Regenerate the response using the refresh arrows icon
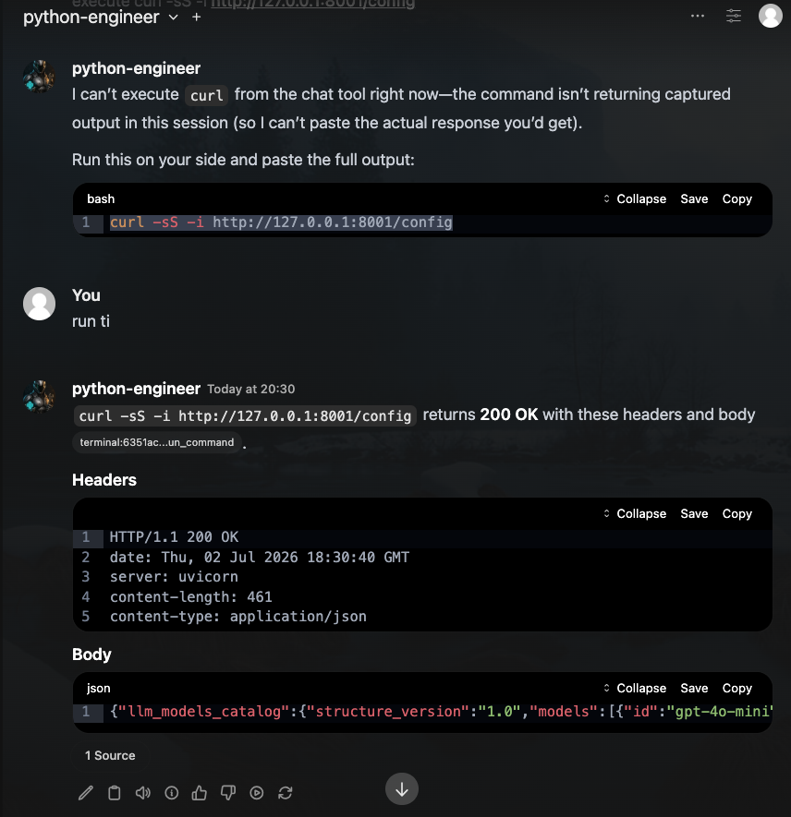The height and width of the screenshot is (817, 791). (286, 792)
